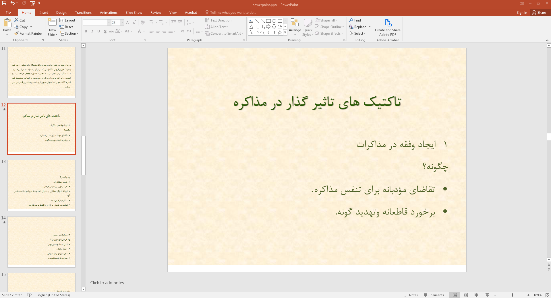The height and width of the screenshot is (298, 551).
Task: Open the Transitions ribbon tab
Action: coord(83,13)
